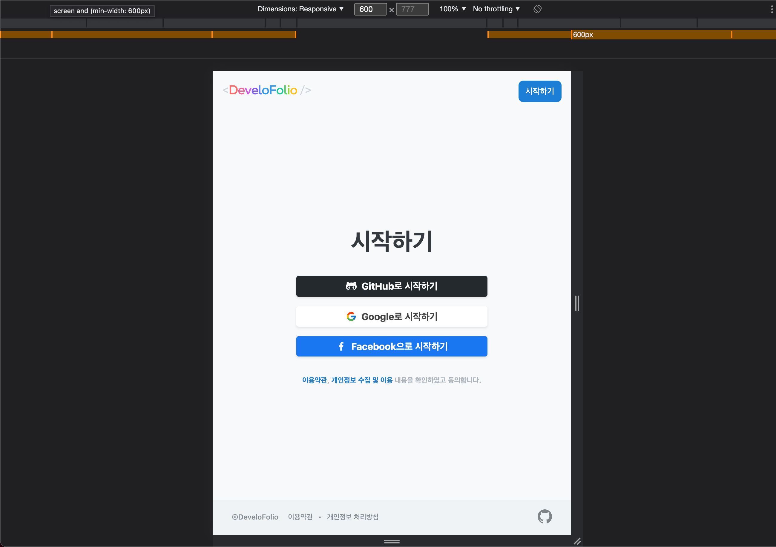Screen dimensions: 776x547
Task: Open the footer 이용약관 link
Action: click(300, 517)
